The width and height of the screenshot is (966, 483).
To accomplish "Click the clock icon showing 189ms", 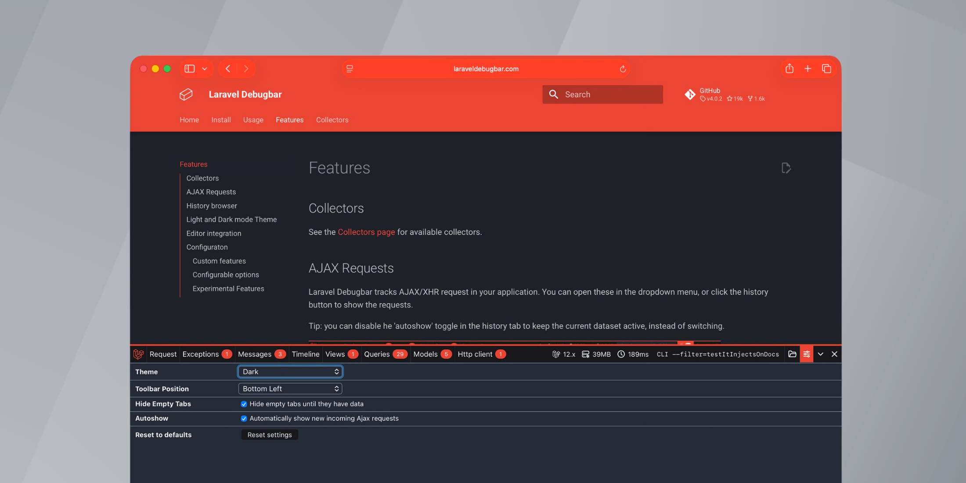I will [x=621, y=354].
